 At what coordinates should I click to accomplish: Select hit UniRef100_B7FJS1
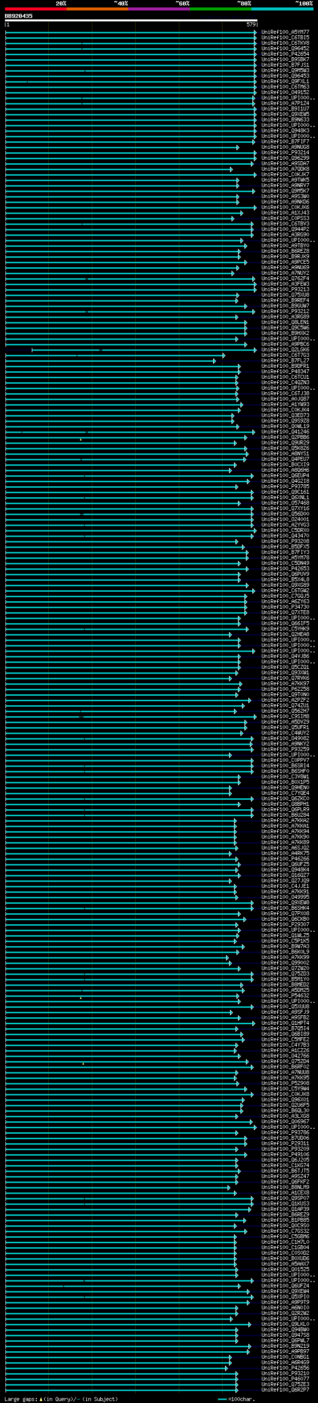pos(285,65)
